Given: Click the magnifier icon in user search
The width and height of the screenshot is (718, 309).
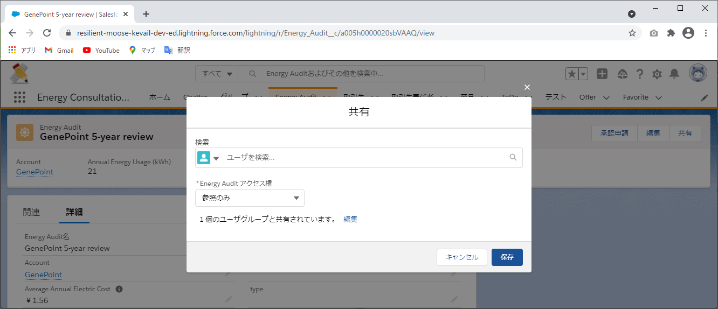Looking at the screenshot, I should [x=513, y=158].
